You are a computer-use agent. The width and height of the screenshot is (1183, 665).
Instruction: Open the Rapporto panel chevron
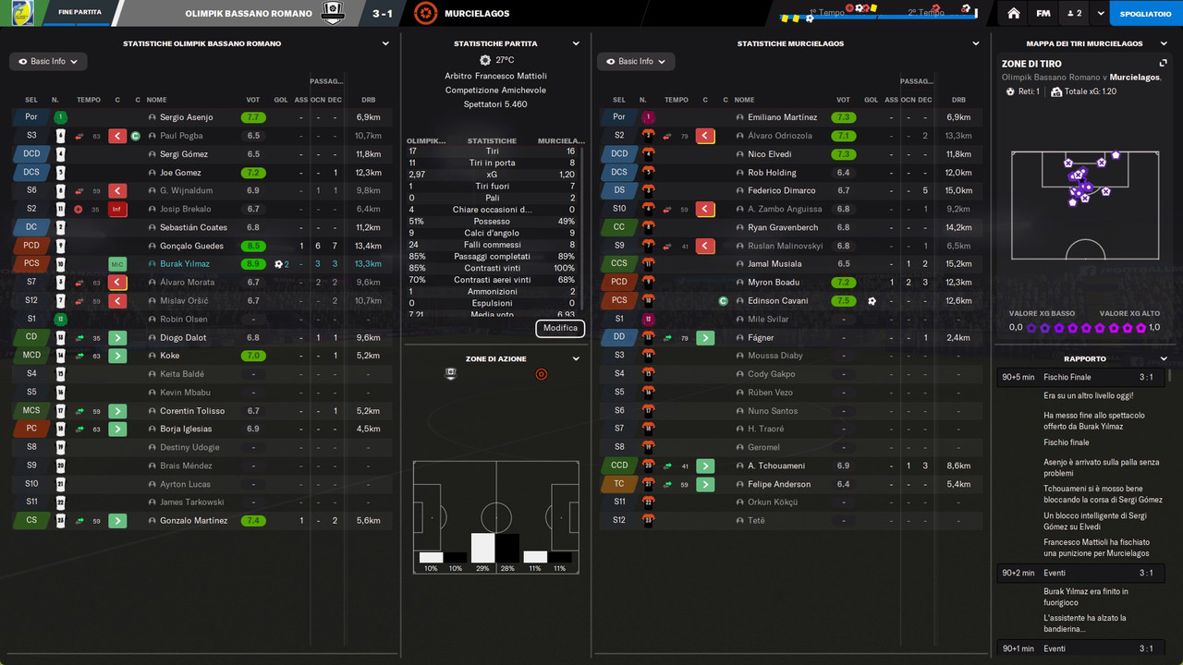tap(1164, 358)
